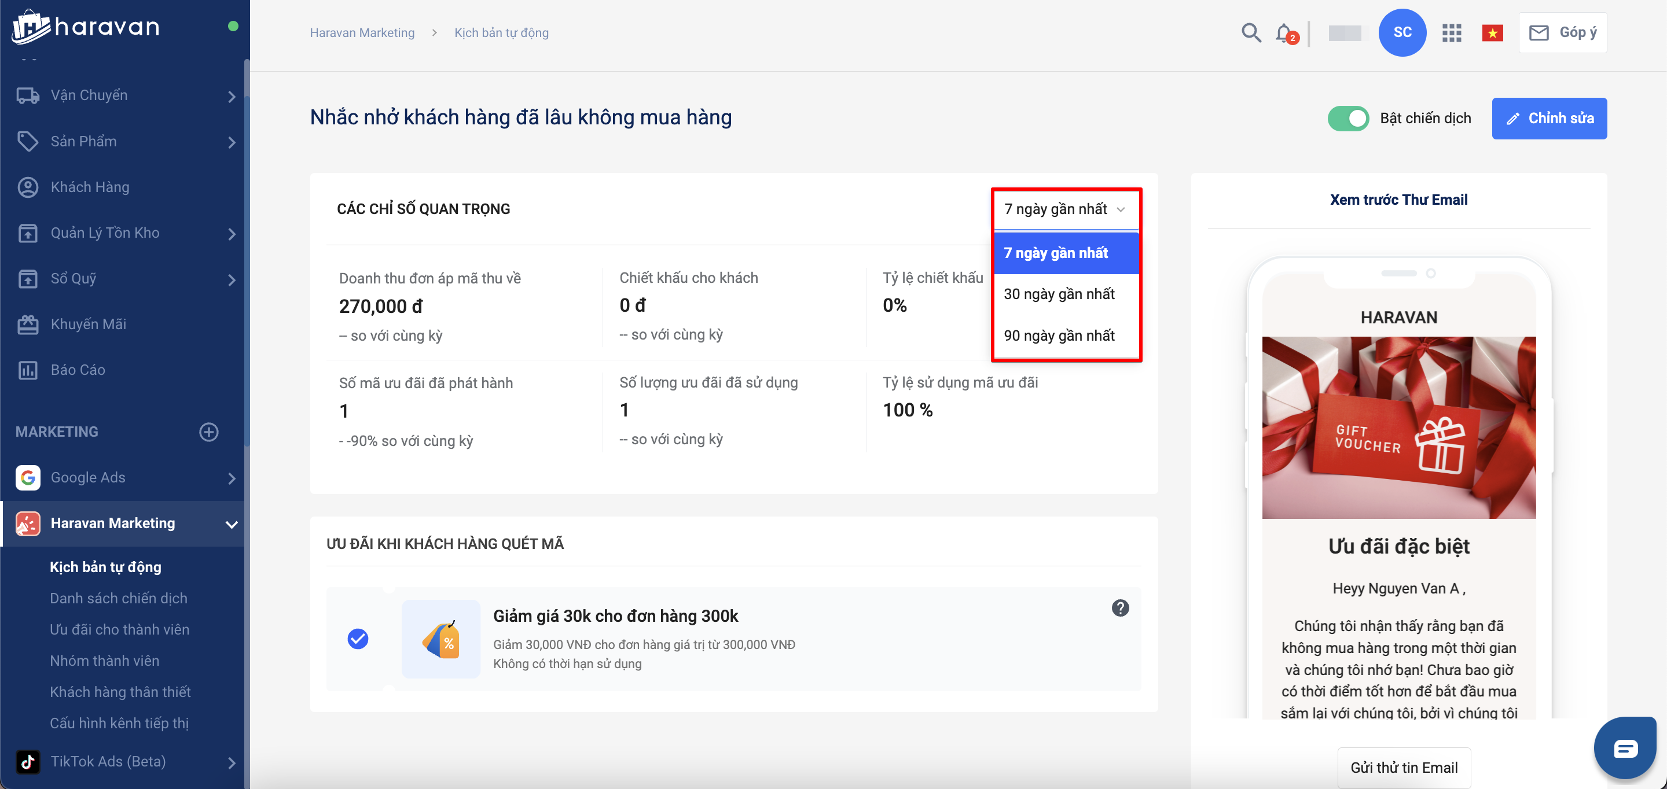Toggle the Bật chiến dịch switch

point(1348,119)
